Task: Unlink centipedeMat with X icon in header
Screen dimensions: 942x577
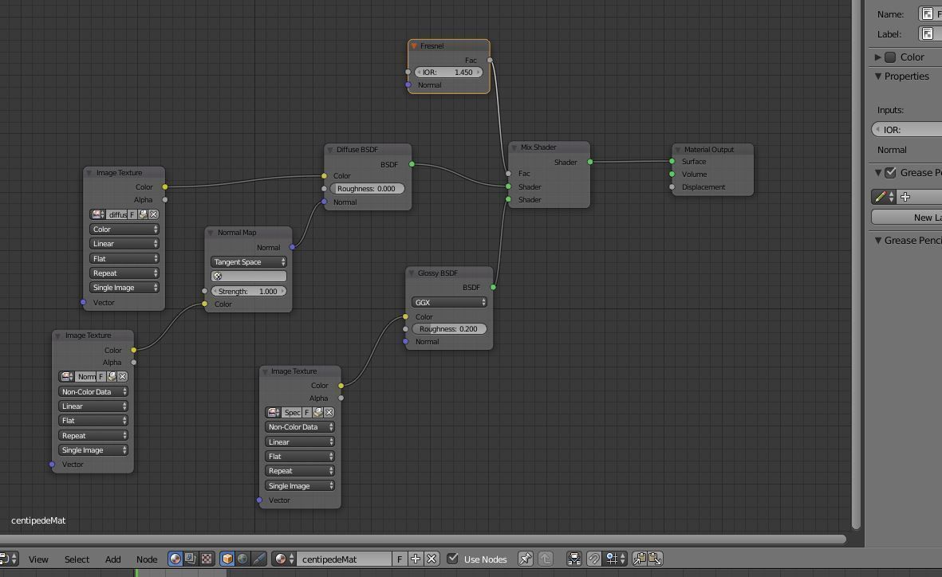Action: 432,559
